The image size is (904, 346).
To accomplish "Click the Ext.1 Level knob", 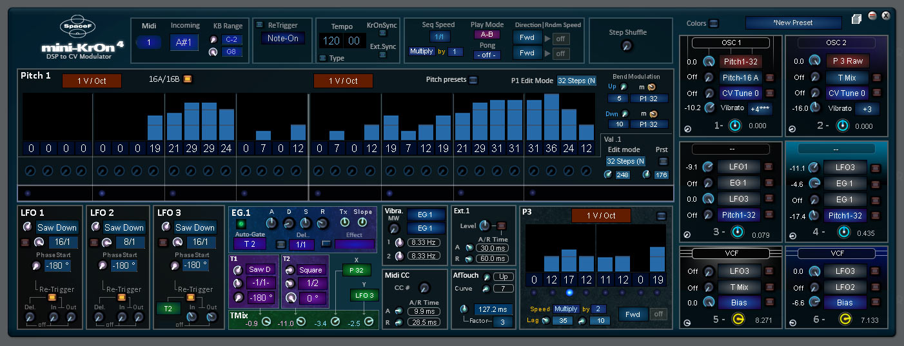I will [x=485, y=226].
